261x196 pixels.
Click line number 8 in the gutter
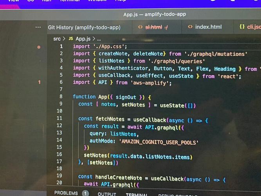[61, 96]
